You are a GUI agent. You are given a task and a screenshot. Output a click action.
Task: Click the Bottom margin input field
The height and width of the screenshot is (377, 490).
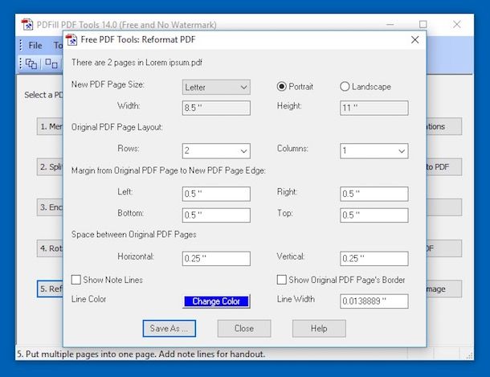pos(216,215)
